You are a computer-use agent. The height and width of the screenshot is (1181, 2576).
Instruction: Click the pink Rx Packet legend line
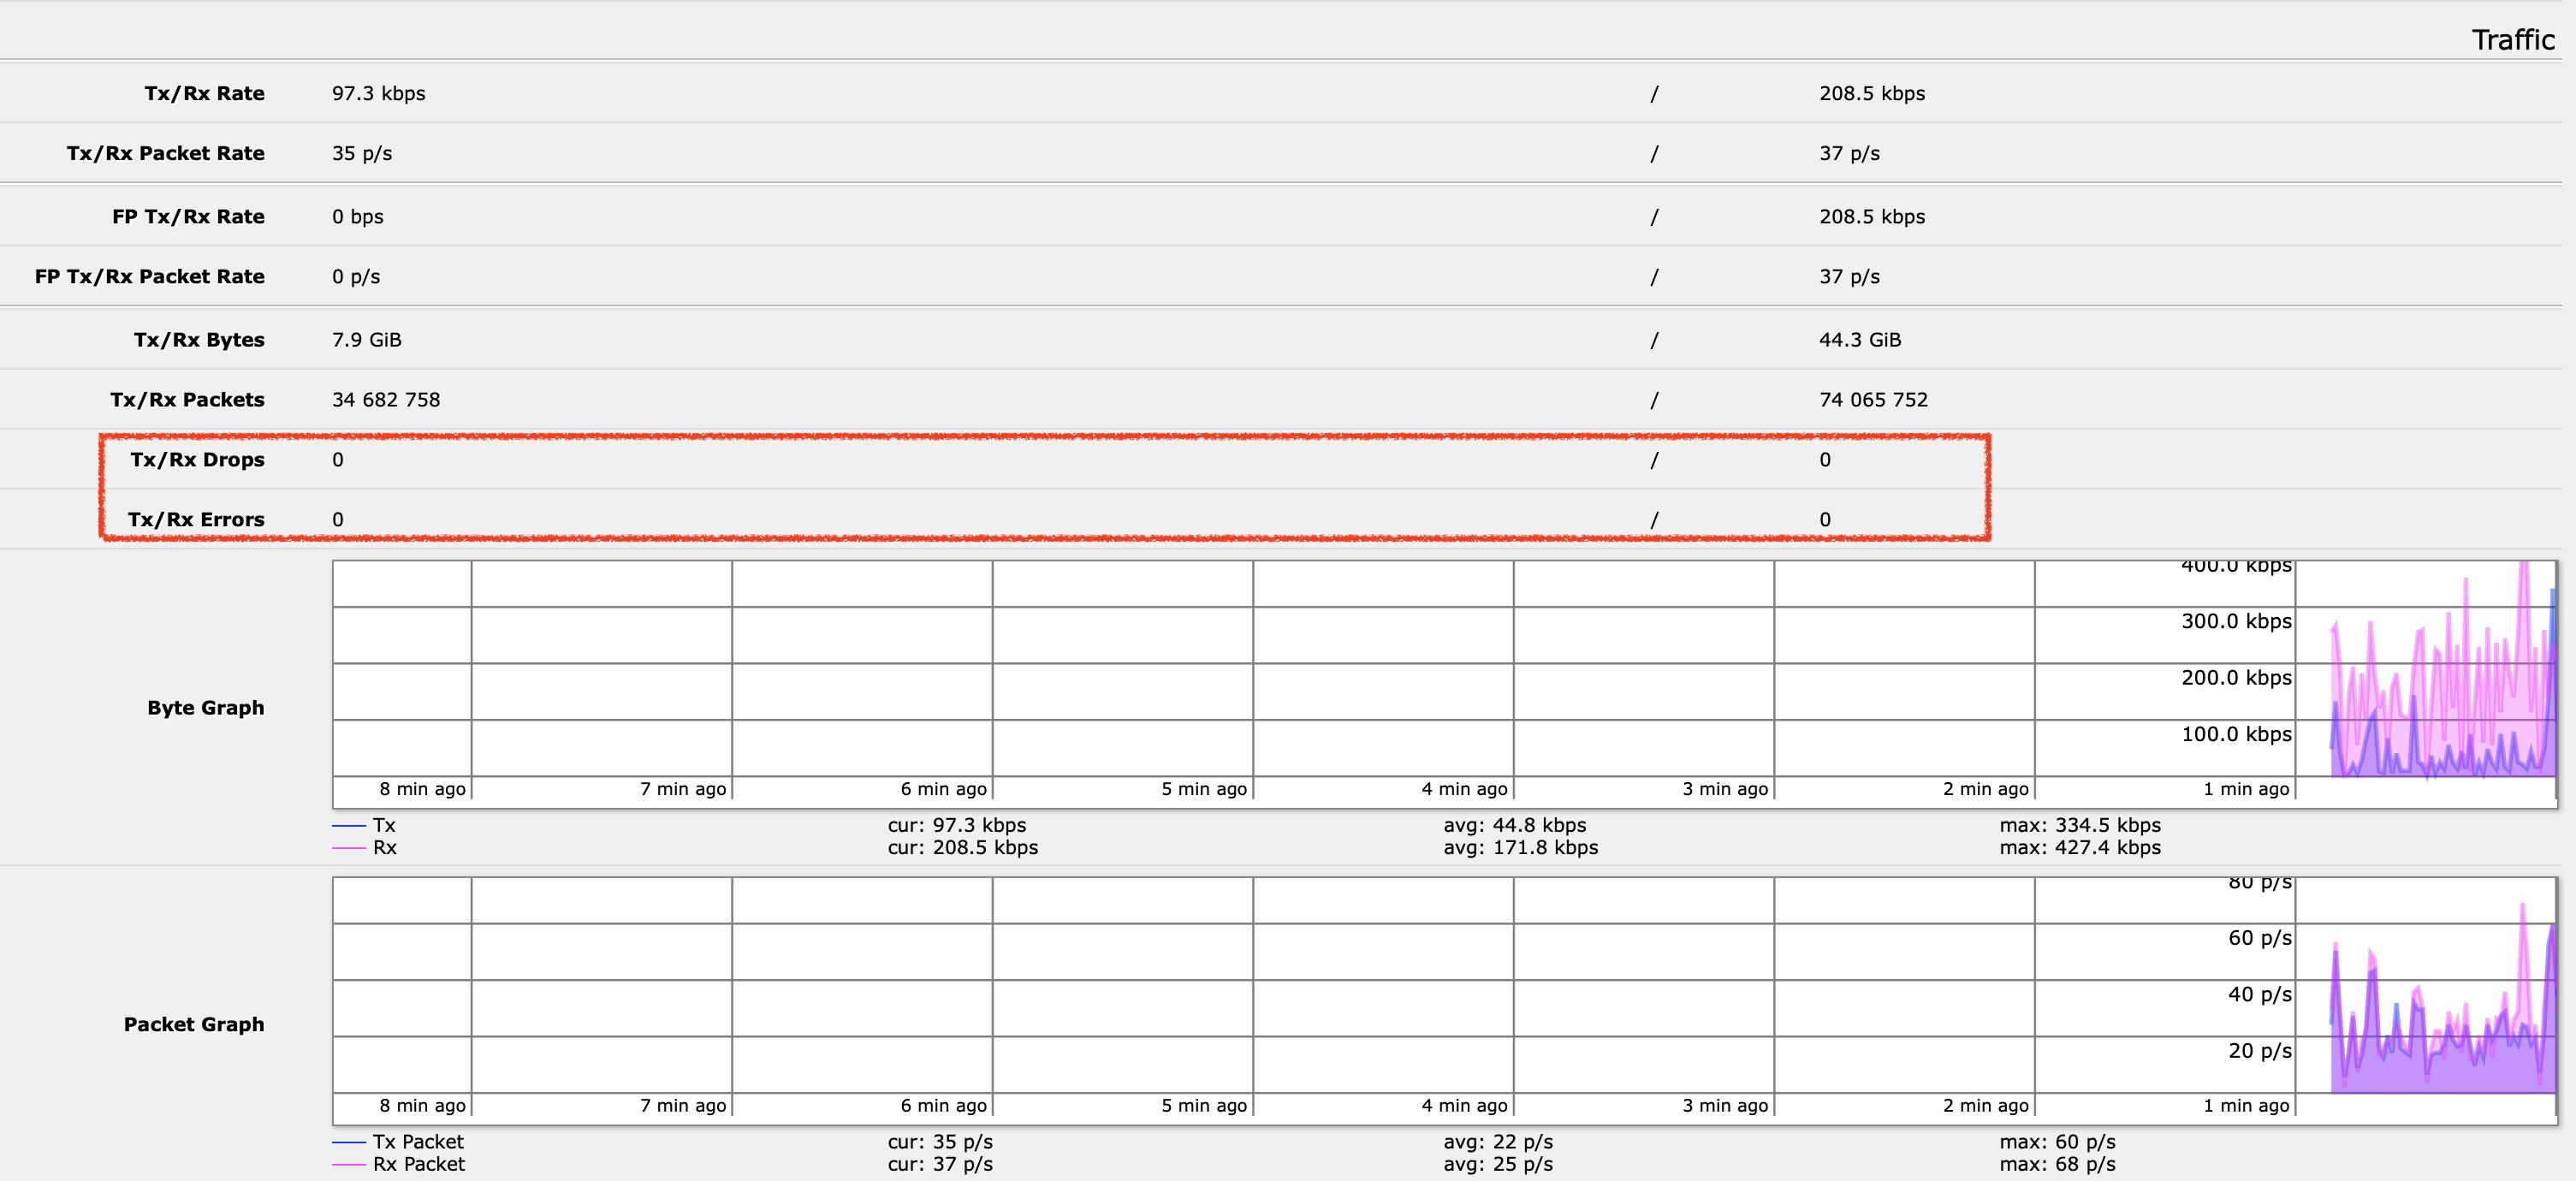click(x=349, y=1164)
